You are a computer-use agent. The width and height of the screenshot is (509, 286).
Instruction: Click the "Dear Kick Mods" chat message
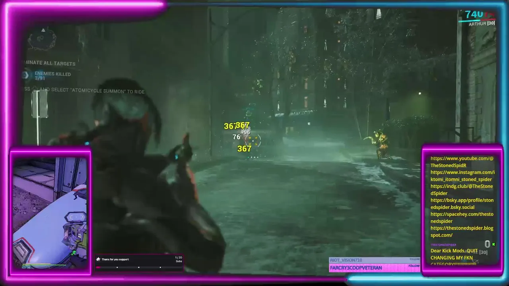[x=454, y=257]
